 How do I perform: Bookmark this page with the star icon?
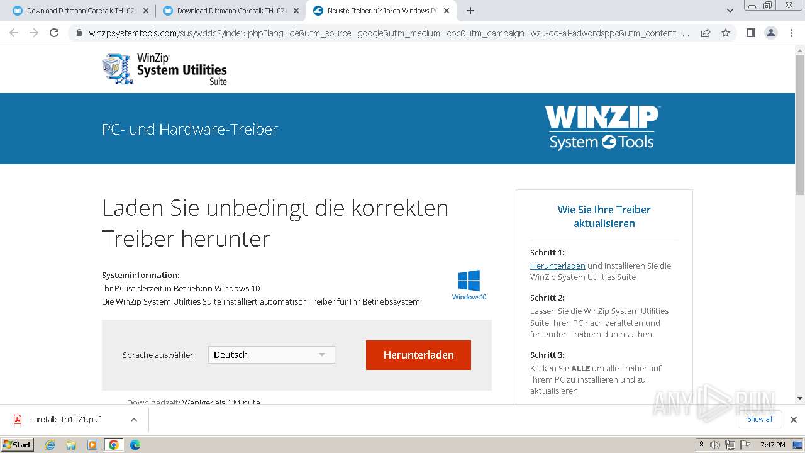[x=726, y=33]
